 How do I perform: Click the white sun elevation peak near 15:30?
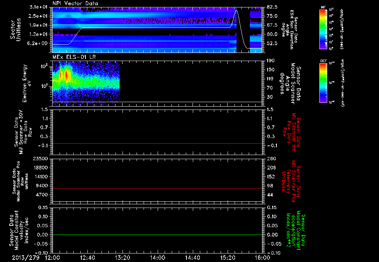click(x=237, y=11)
